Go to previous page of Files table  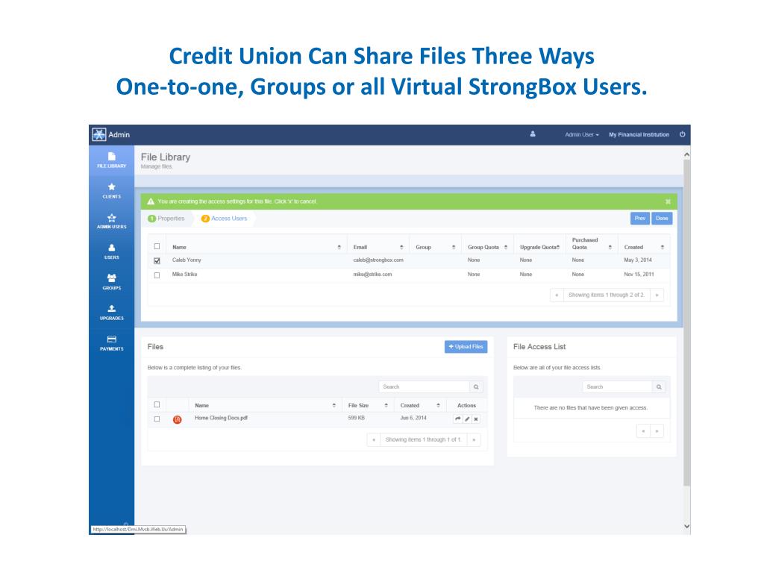coord(374,439)
